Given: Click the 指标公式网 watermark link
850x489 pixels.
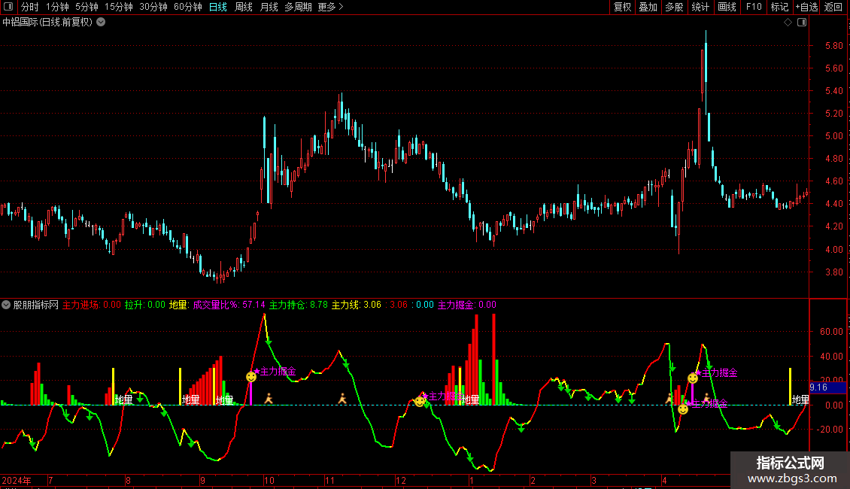Looking at the screenshot, I should point(790,463).
